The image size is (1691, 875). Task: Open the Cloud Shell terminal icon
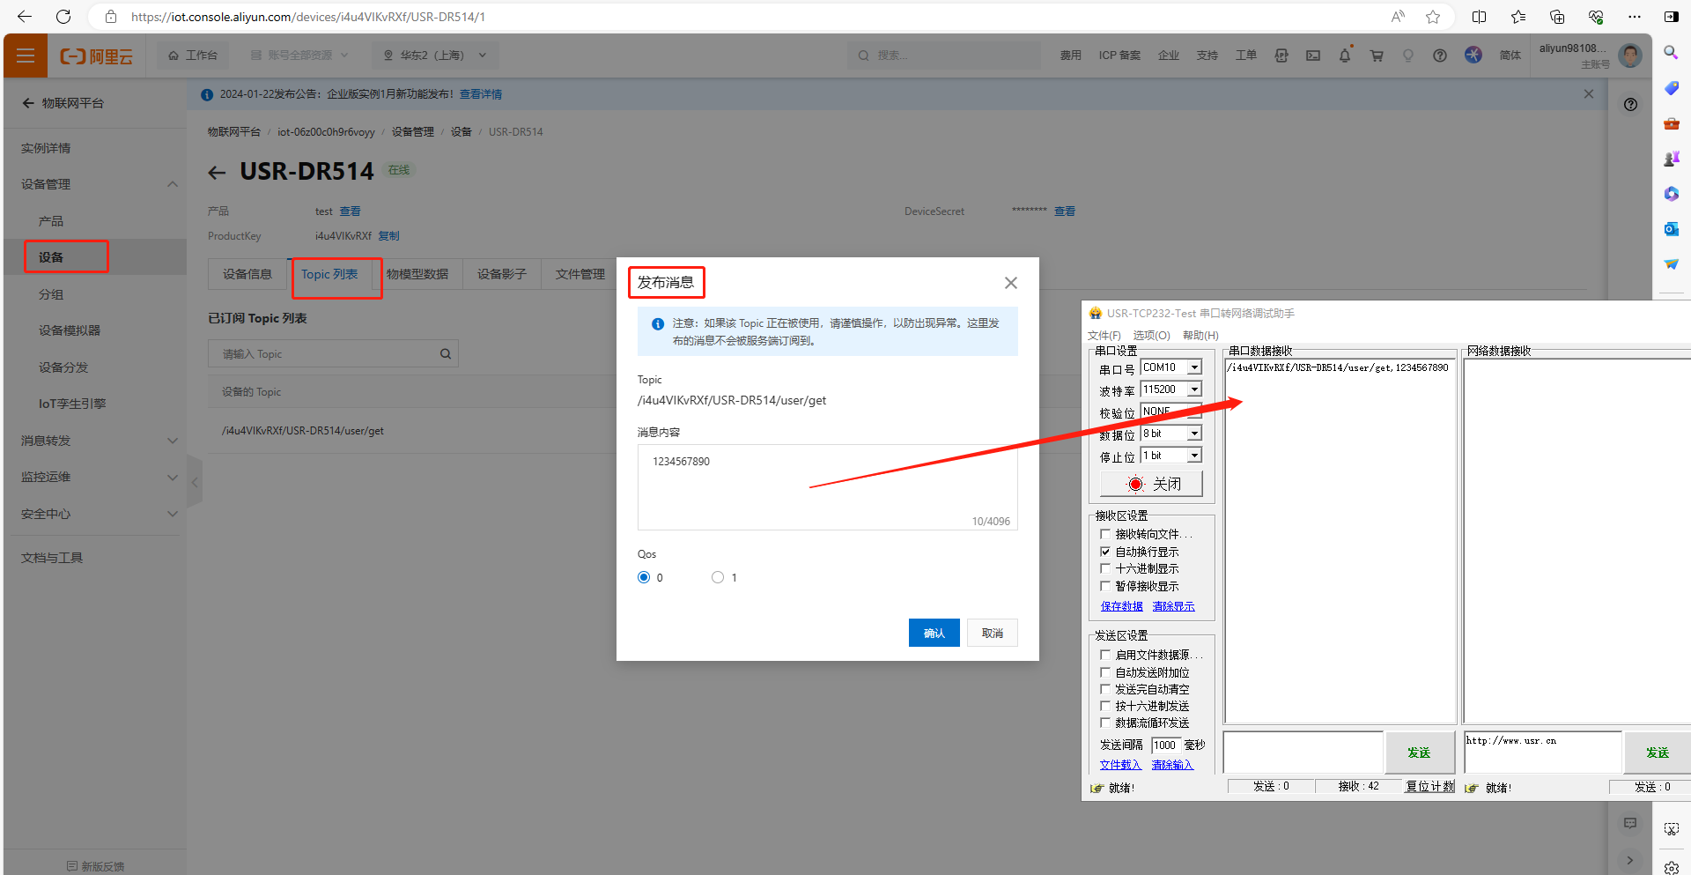coord(1312,56)
